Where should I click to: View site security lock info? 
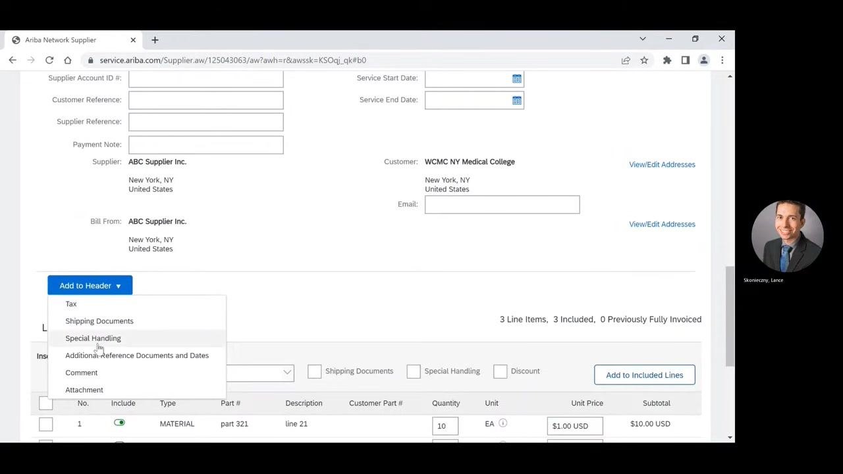[x=90, y=60]
